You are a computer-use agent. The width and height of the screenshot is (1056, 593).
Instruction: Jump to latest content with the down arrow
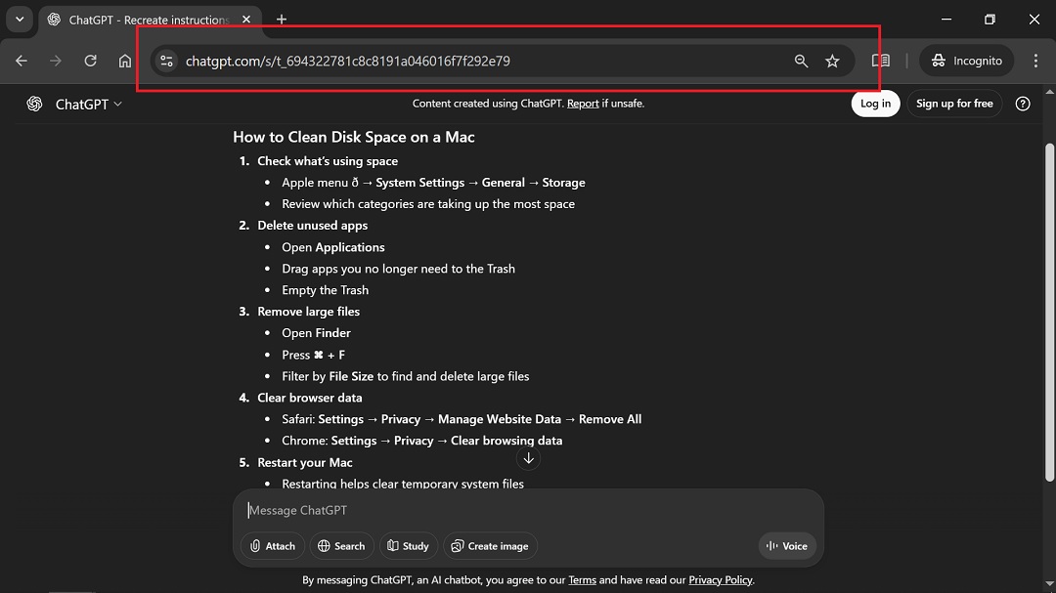528,458
